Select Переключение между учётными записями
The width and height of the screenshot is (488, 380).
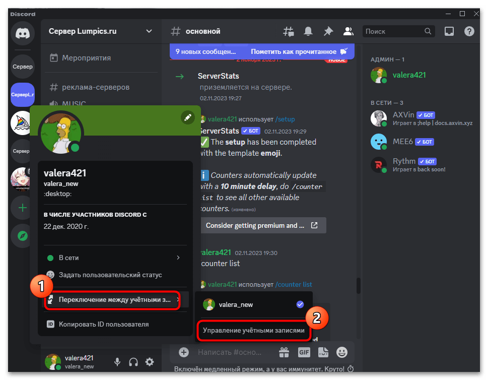click(112, 300)
